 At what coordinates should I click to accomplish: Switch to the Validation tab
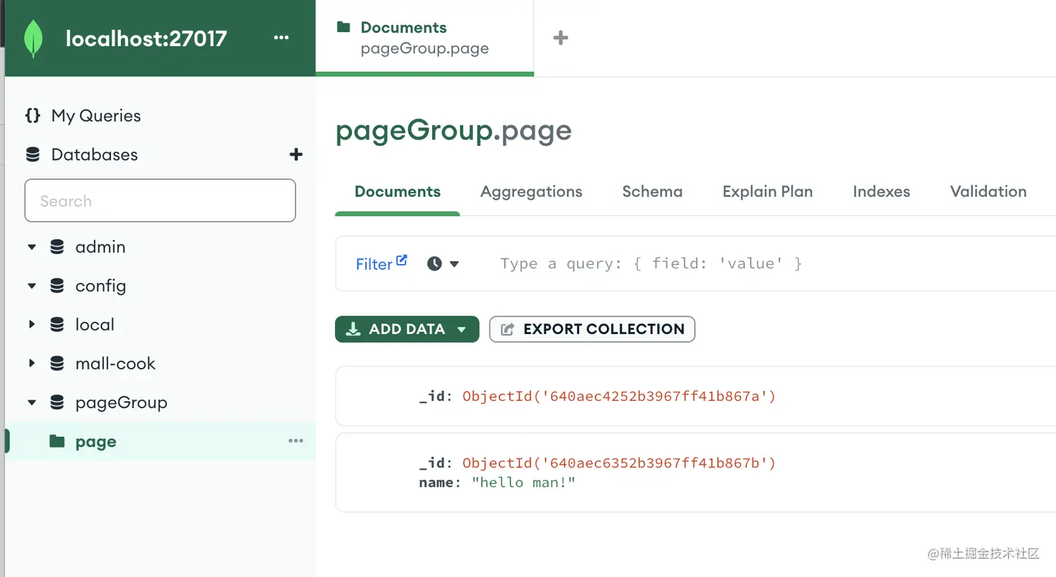[988, 191]
